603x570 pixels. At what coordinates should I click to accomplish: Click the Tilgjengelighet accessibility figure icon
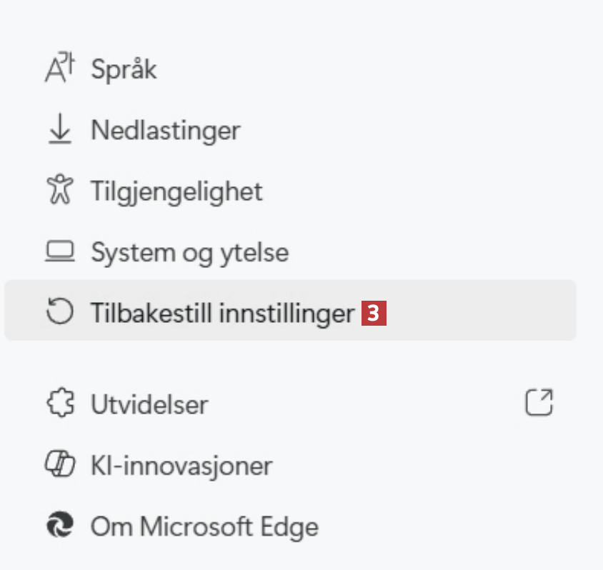(60, 191)
